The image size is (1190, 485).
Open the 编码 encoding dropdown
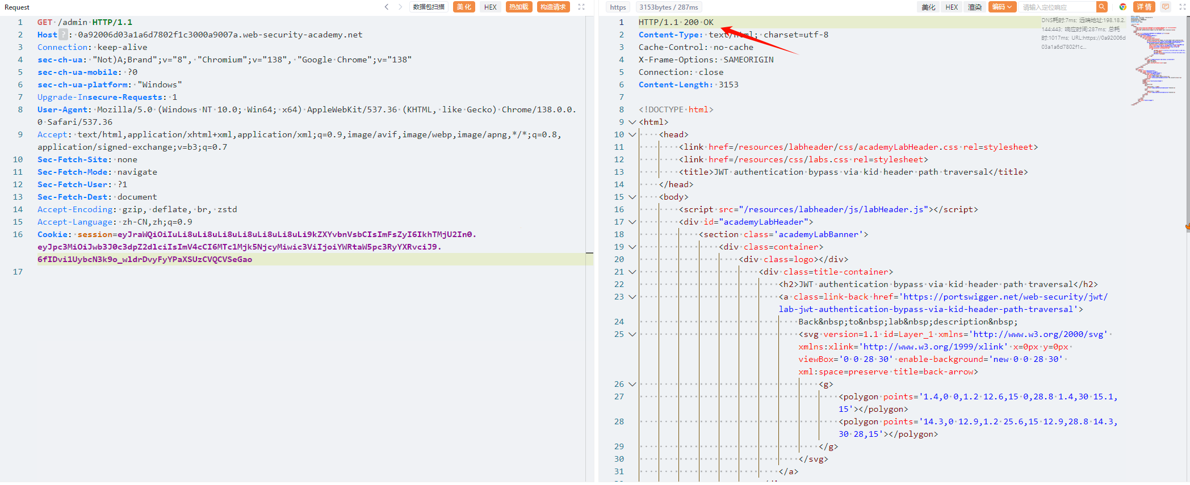pos(1002,7)
